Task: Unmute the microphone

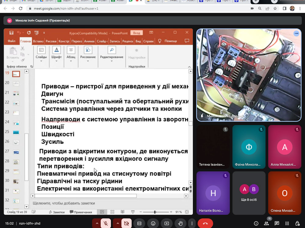Action: pyautogui.click(x=106, y=223)
